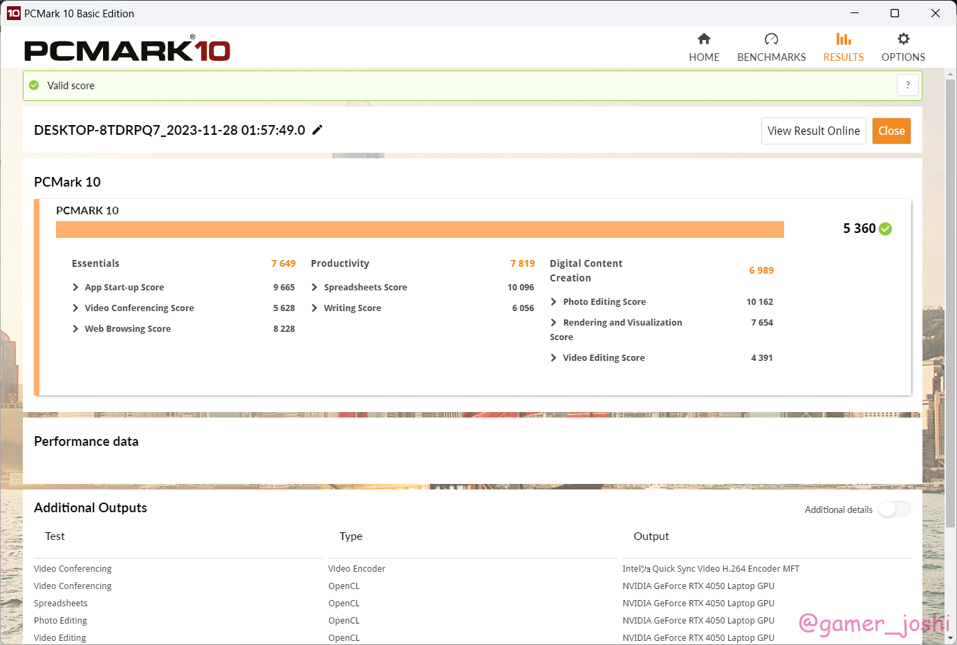
Task: Click the Video Editing score value 4 391
Action: [x=762, y=358]
